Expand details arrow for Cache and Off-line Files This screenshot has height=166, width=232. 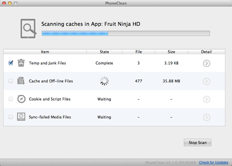[206, 81]
